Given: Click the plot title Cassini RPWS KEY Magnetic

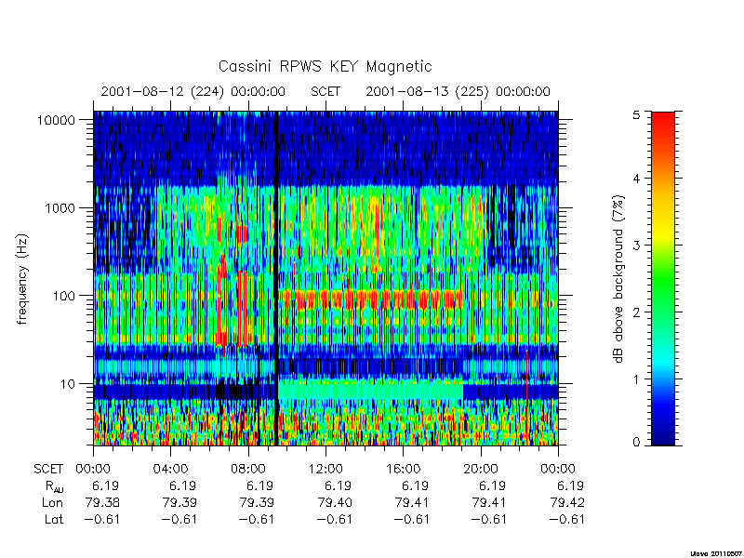Looking at the screenshot, I should pyautogui.click(x=325, y=66).
